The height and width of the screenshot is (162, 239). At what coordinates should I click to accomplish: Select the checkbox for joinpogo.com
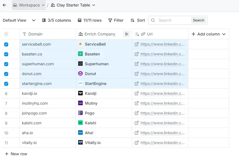click(x=7, y=113)
